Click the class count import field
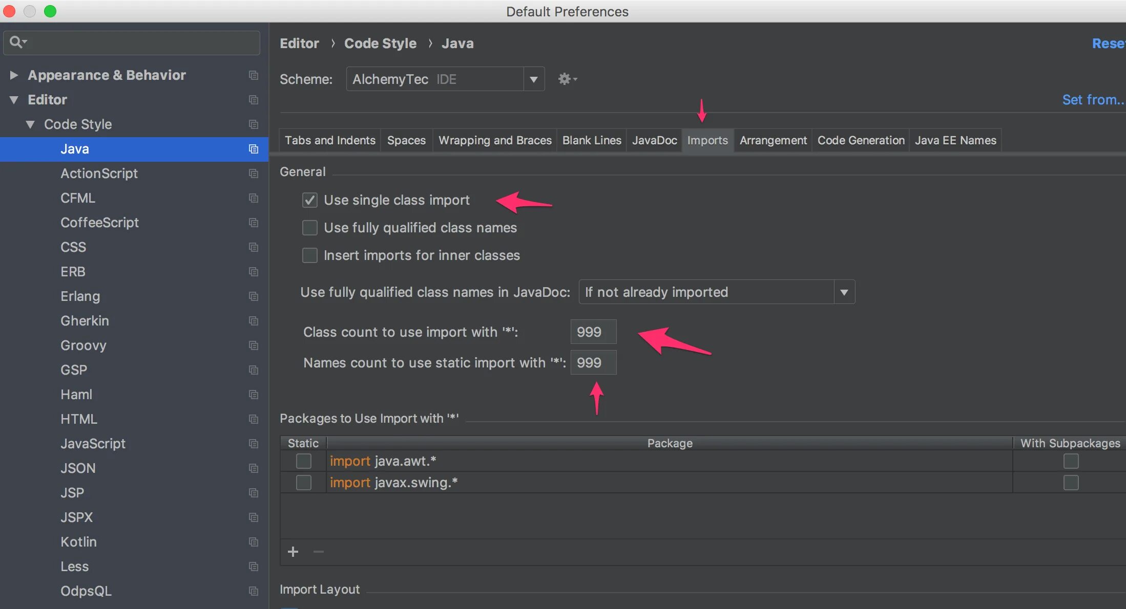 click(593, 332)
